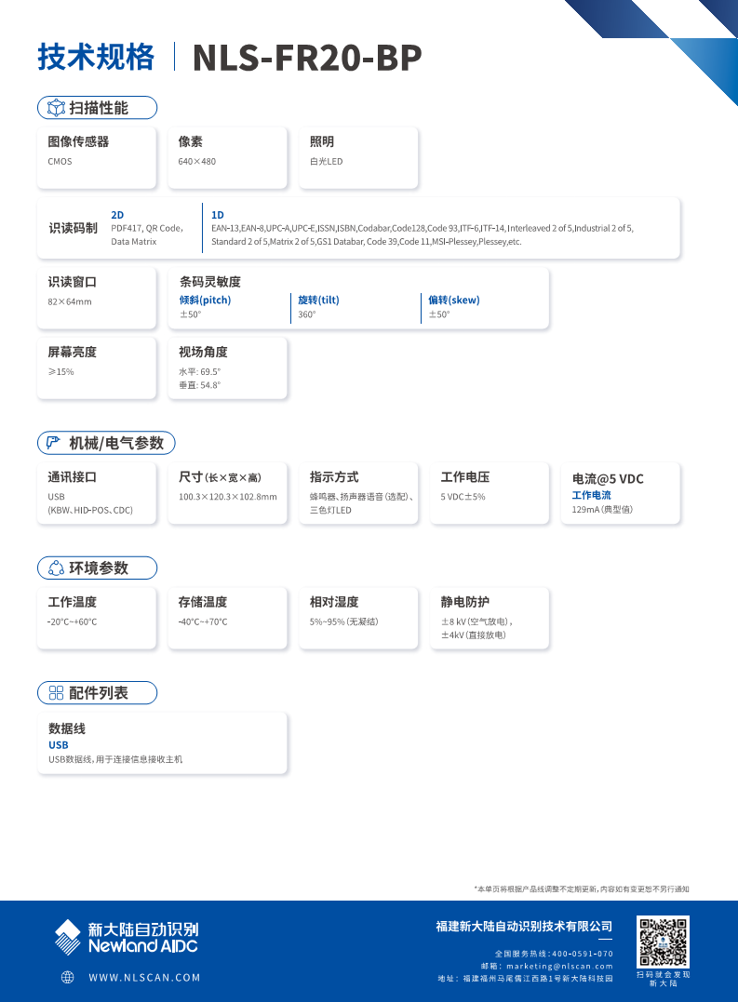Click the globe icon next to WWW.NLSCAN.COM
Screen dimensions: 738x1002
(67, 977)
